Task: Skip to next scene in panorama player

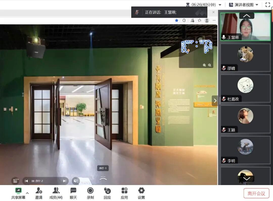Action: pos(64,181)
